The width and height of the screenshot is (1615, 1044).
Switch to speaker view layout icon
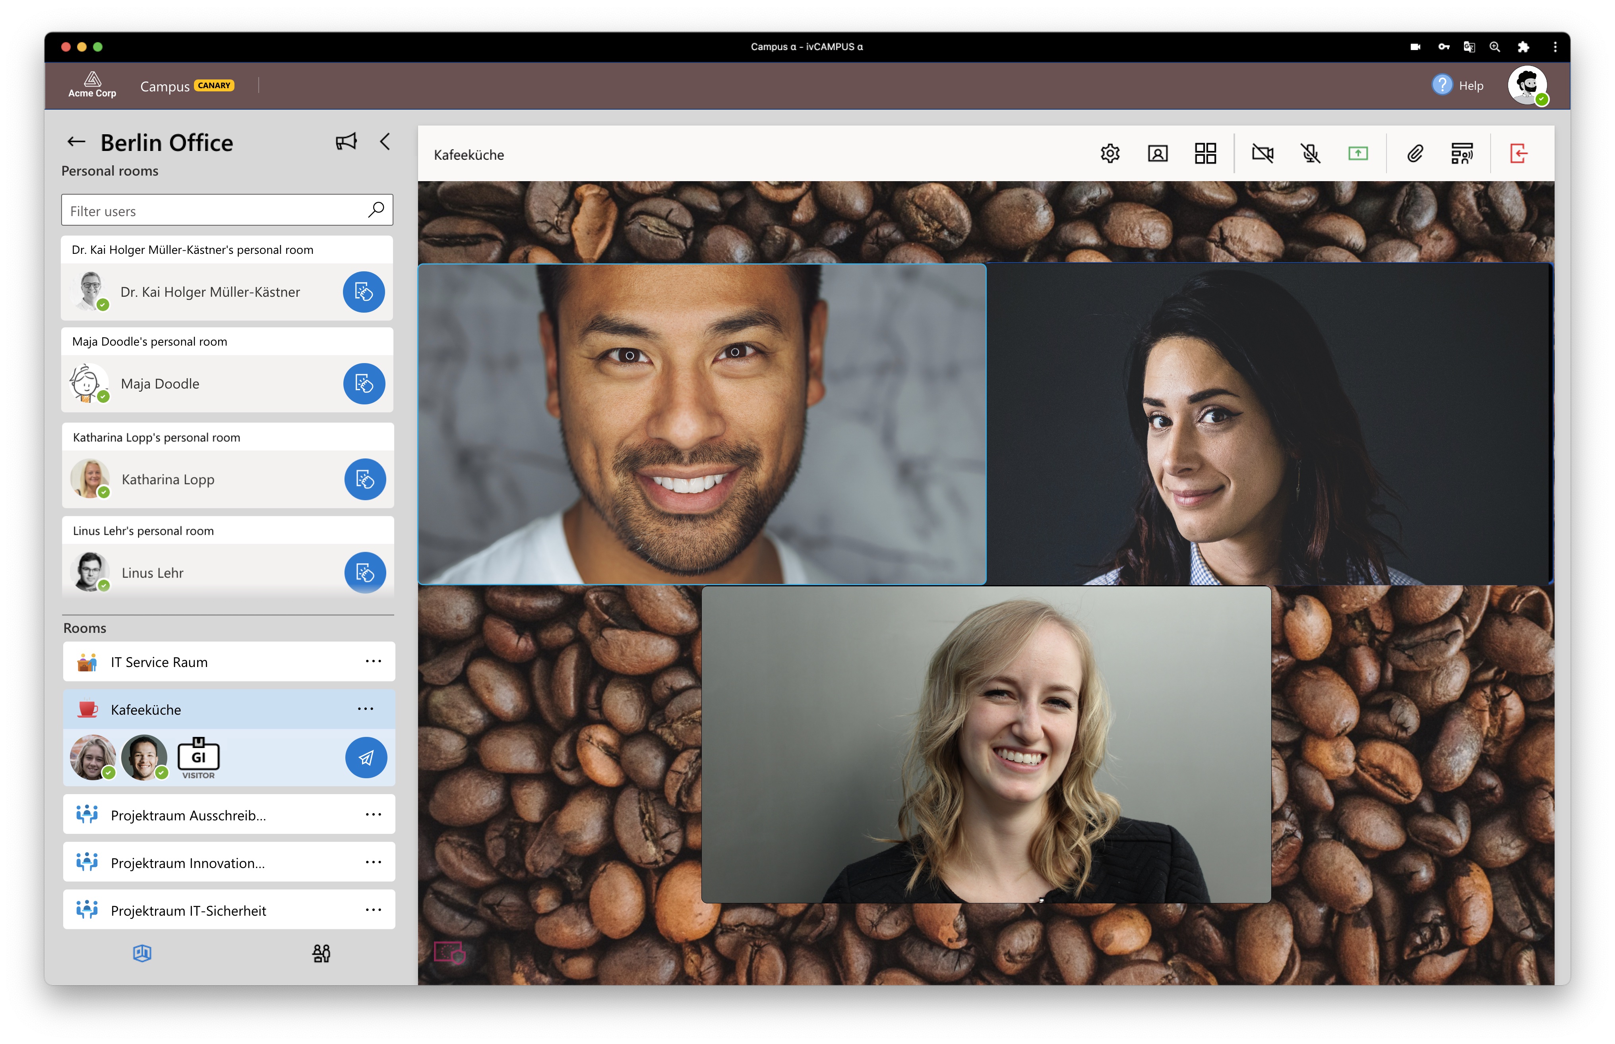click(1157, 154)
